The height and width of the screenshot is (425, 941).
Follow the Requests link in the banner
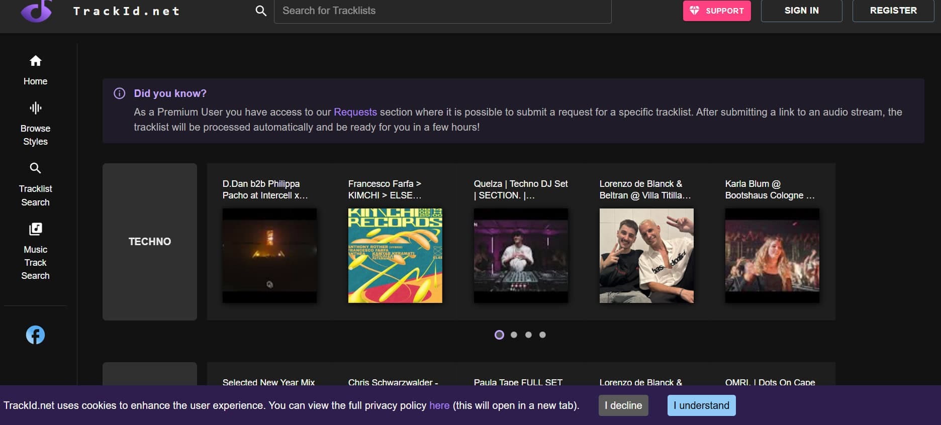(355, 112)
